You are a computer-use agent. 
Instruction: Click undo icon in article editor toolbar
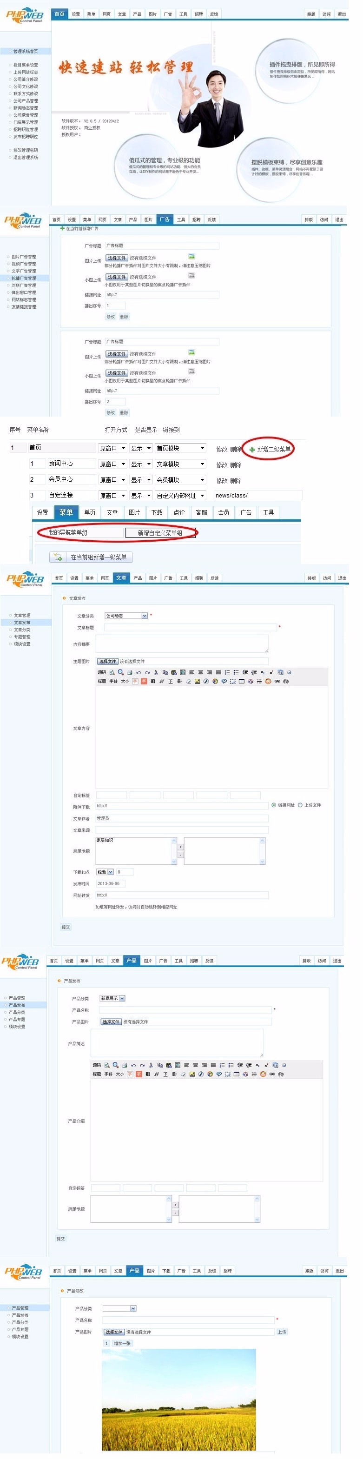tap(139, 672)
